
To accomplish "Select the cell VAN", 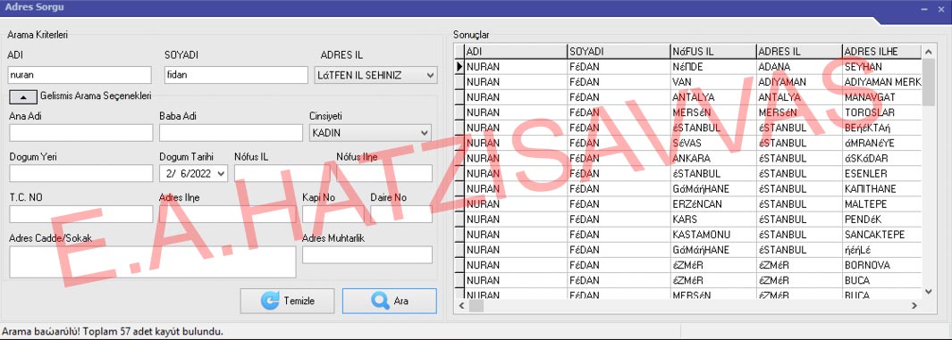I will point(713,82).
